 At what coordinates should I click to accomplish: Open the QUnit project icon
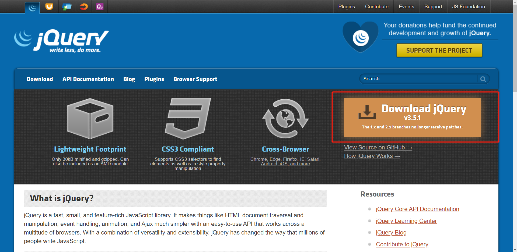100,6
